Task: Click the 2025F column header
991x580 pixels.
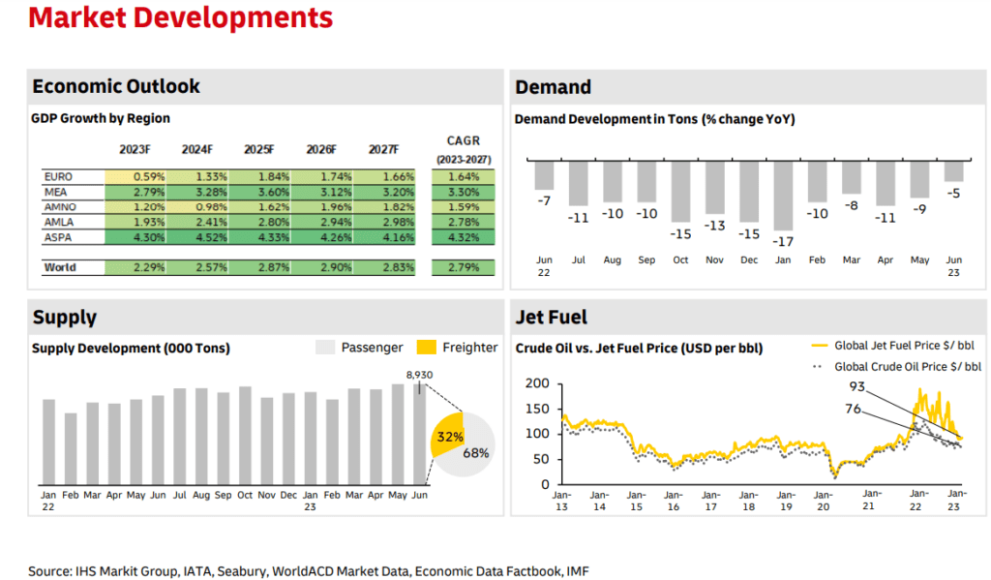Action: 259,149
